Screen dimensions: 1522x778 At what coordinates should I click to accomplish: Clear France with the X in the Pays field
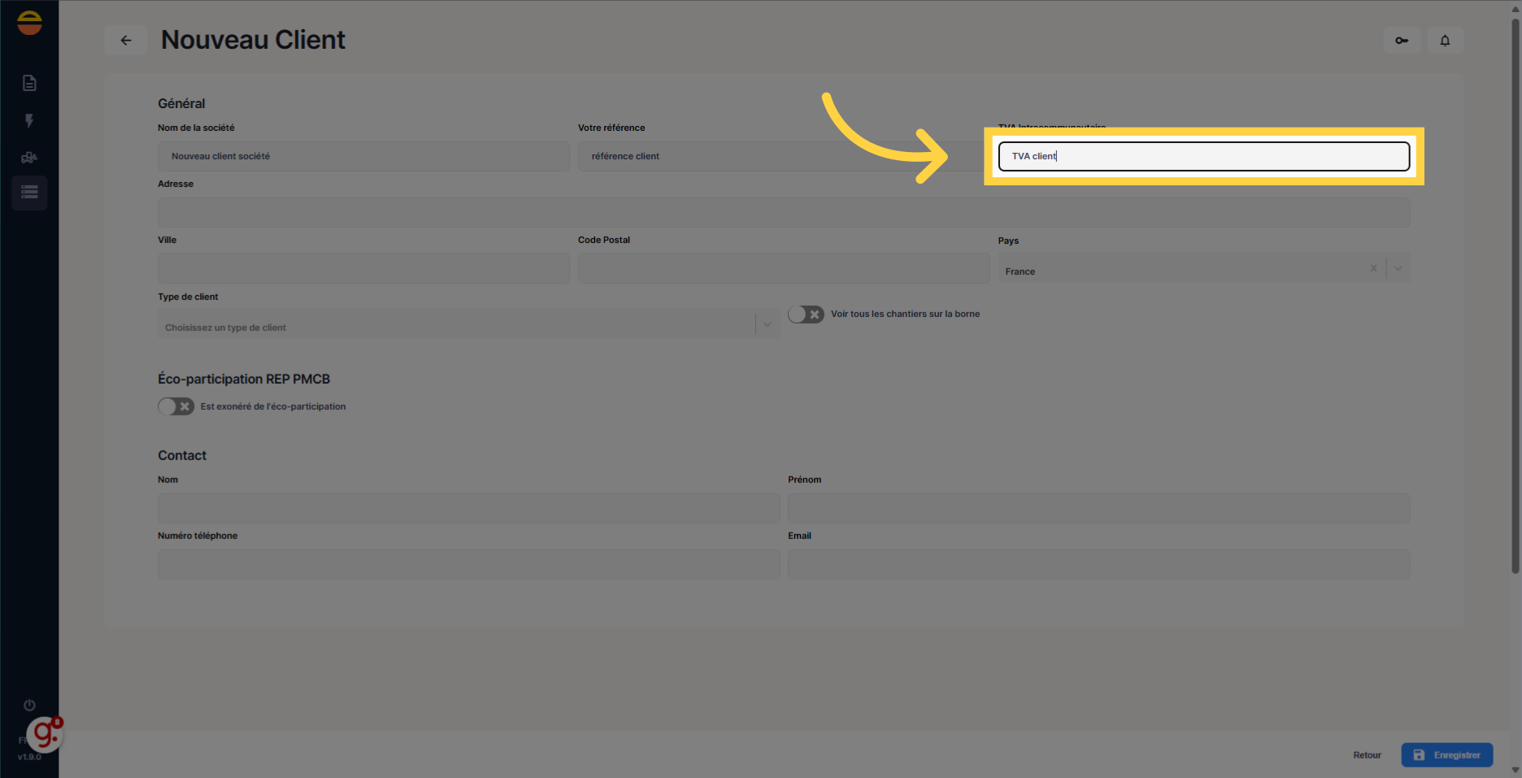coord(1373,268)
